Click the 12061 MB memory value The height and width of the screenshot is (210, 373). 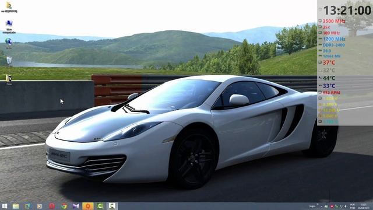click(x=332, y=56)
